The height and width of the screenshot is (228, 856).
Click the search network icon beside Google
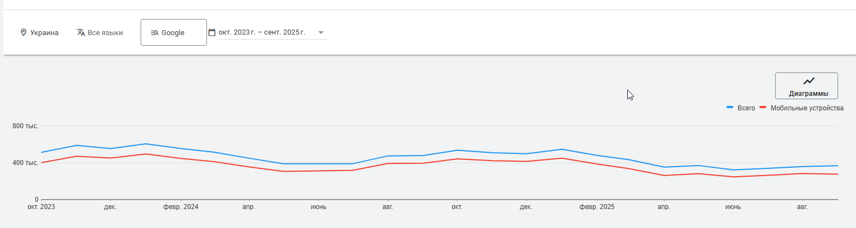click(x=155, y=33)
